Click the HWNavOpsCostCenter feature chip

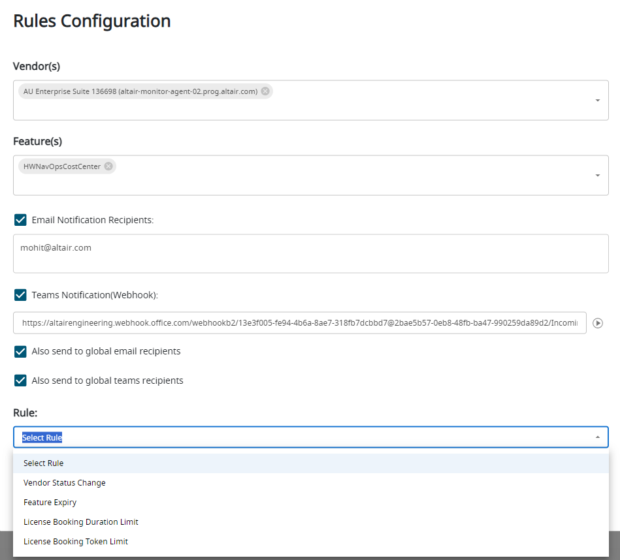coord(62,166)
